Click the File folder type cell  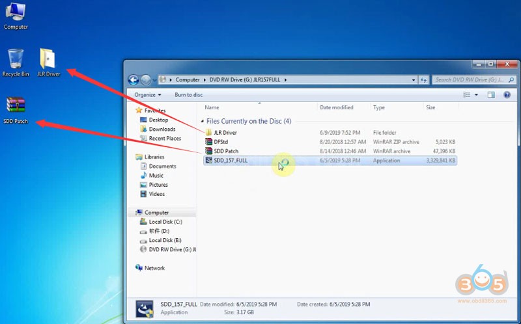pyautogui.click(x=384, y=133)
